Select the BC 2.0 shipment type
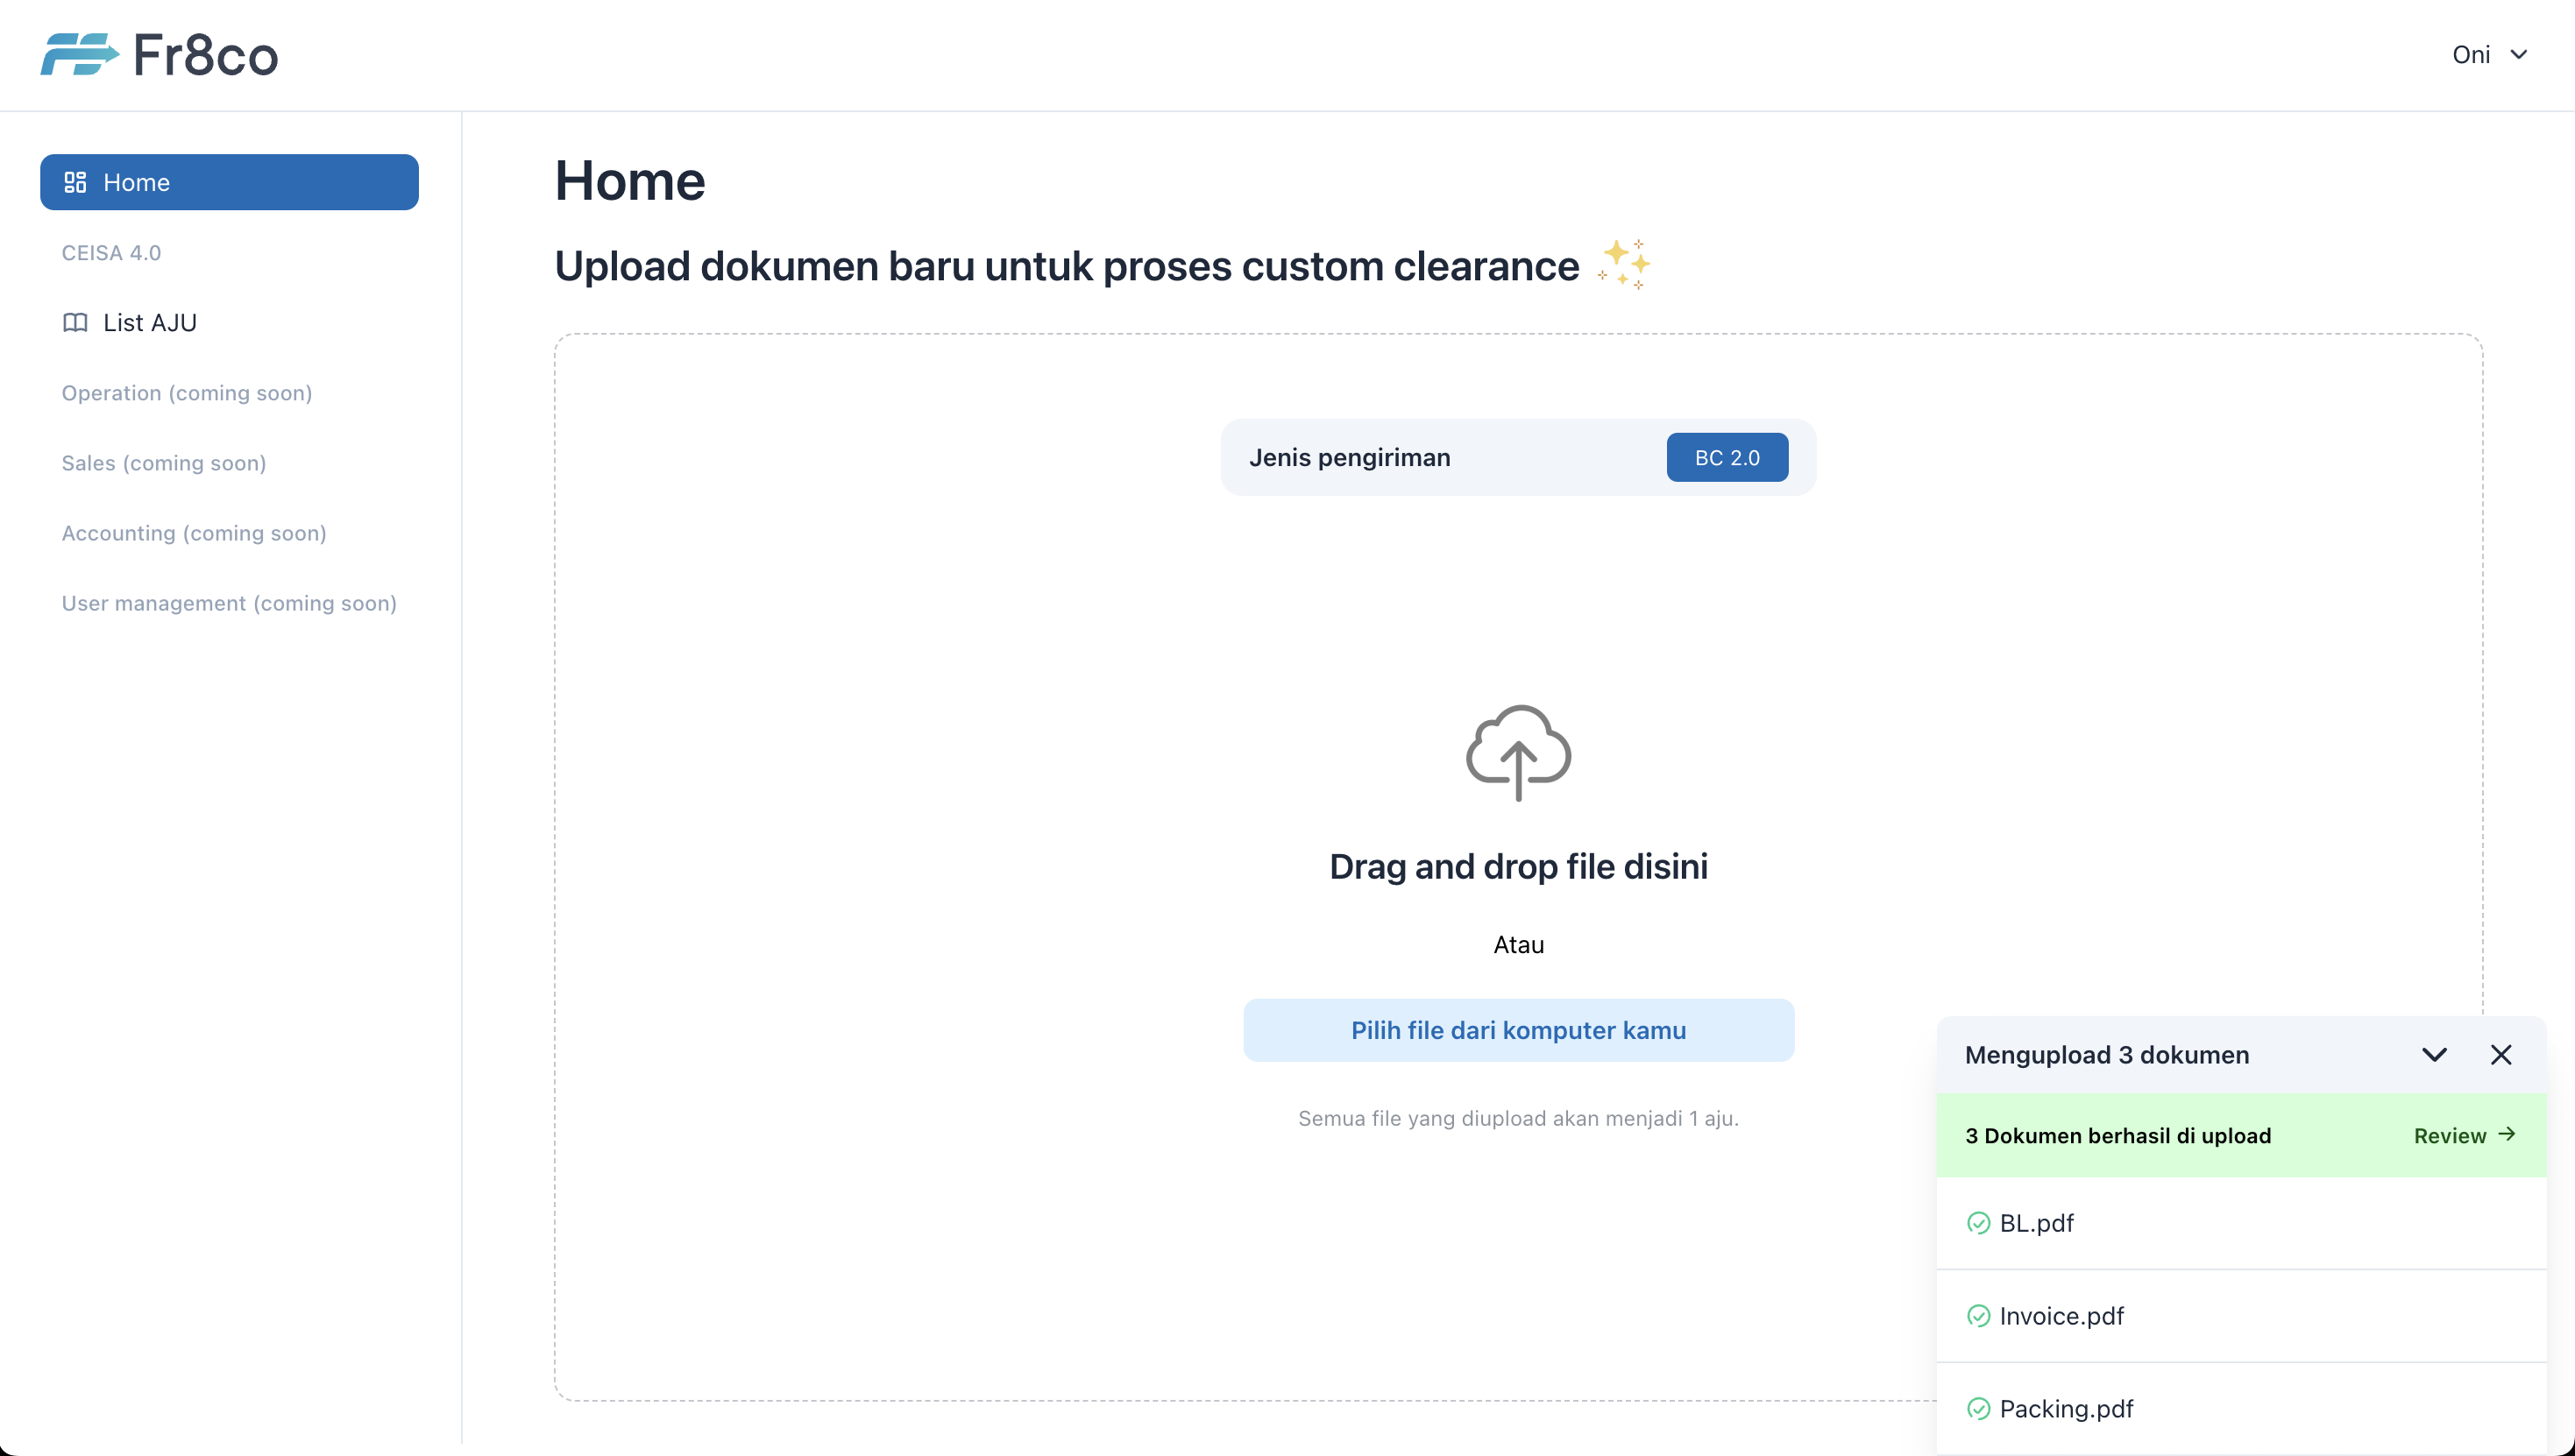The height and width of the screenshot is (1456, 2575). click(1727, 457)
